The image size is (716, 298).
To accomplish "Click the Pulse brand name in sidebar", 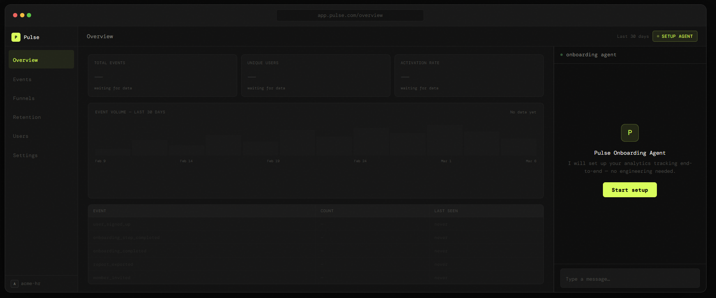I will [x=32, y=37].
